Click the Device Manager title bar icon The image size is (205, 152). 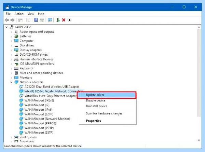pyautogui.click(x=7, y=7)
